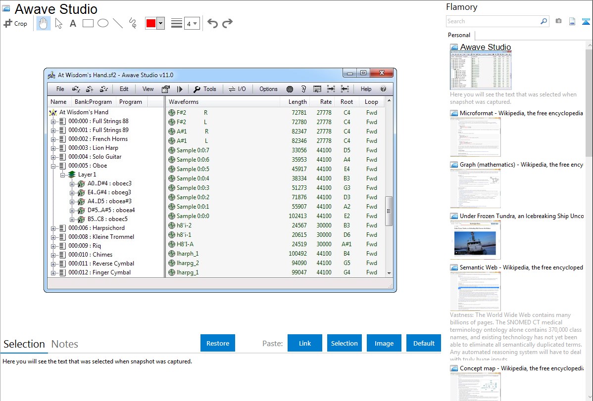Open the Personal tab
Image resolution: width=593 pixels, height=401 pixels.
coord(459,35)
